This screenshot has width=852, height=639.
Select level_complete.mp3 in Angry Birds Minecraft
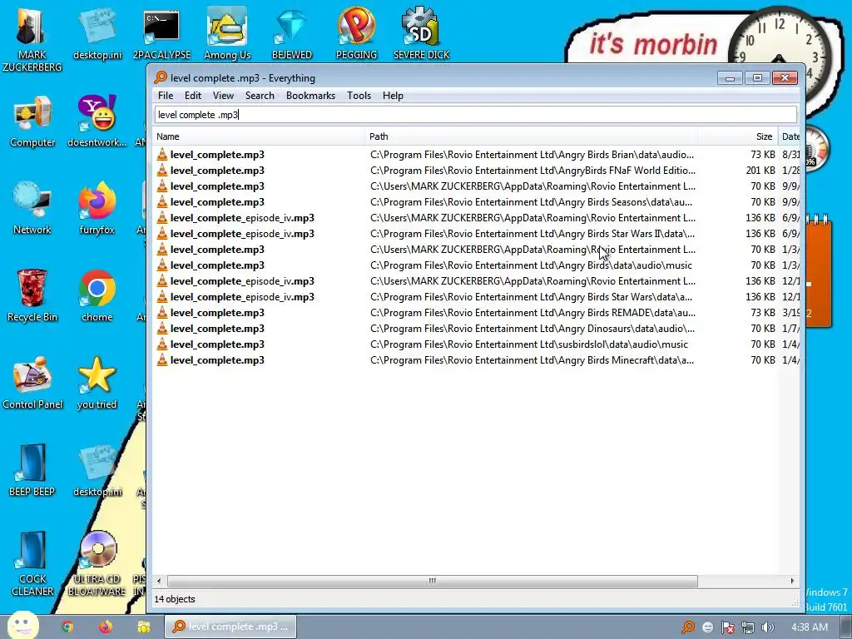(476, 359)
